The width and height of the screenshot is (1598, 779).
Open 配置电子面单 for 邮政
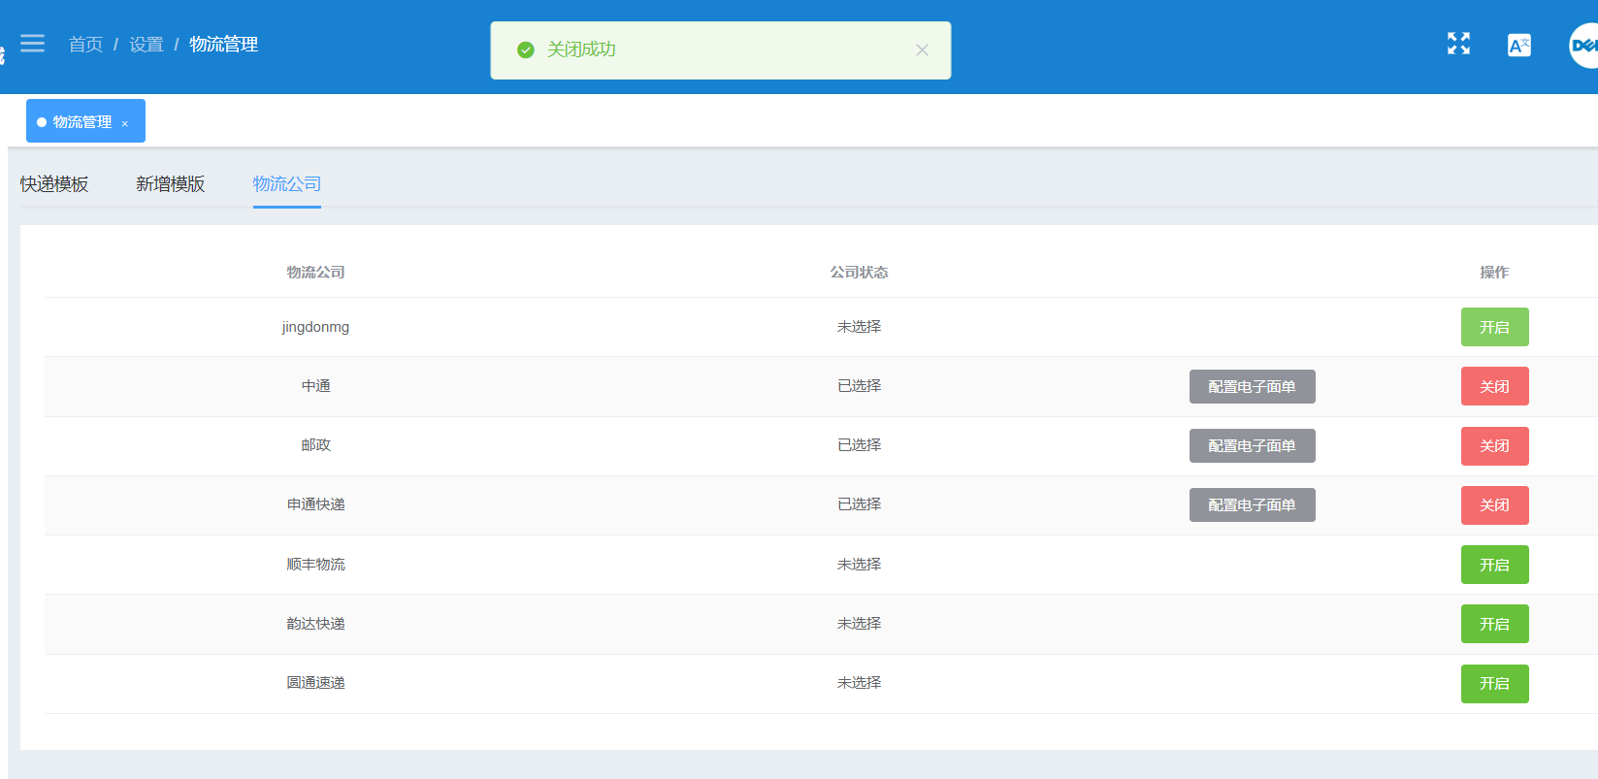(x=1252, y=446)
